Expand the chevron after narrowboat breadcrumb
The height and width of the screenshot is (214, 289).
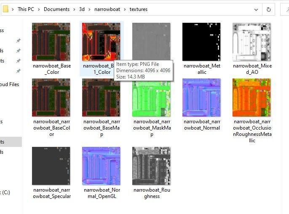(125, 9)
